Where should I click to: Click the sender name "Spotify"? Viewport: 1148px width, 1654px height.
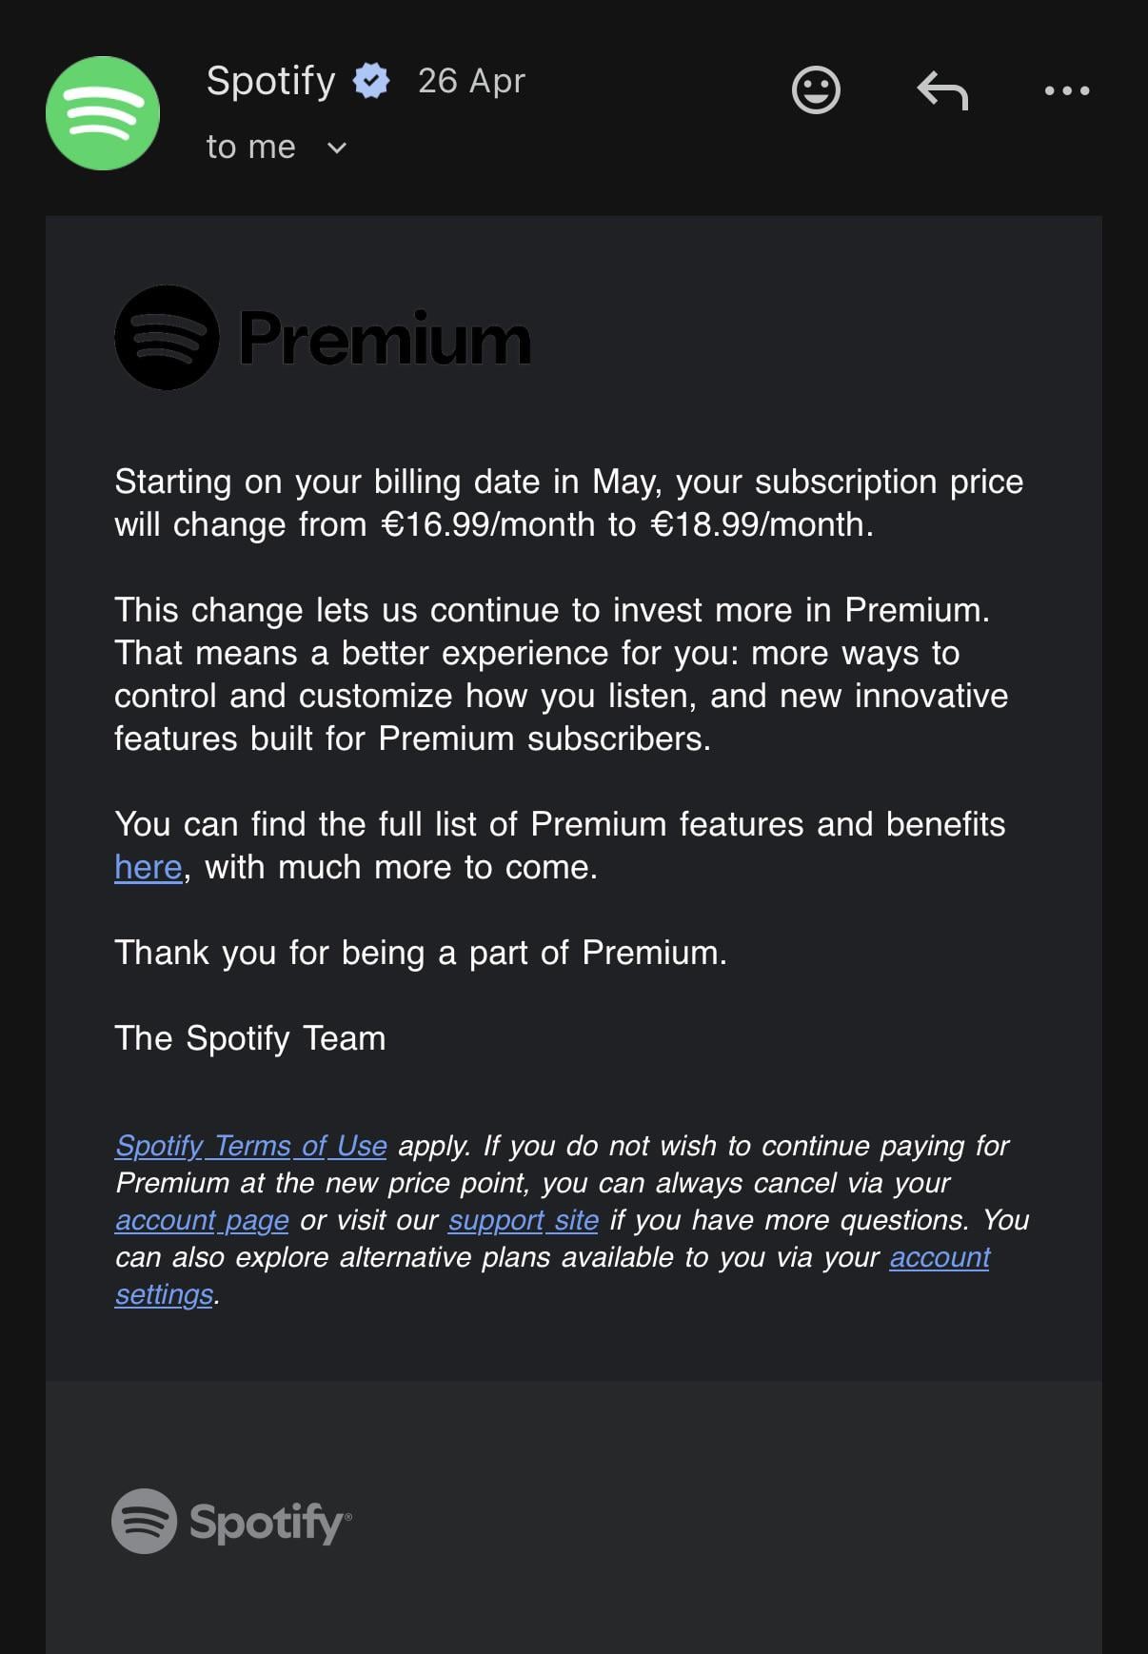click(270, 81)
